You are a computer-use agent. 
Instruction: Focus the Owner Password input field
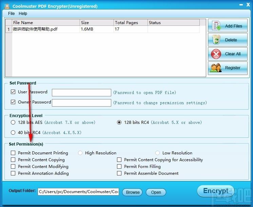tap(81, 103)
